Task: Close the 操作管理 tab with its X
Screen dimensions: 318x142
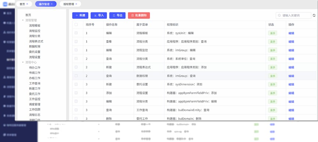Action: click(x=52, y=4)
